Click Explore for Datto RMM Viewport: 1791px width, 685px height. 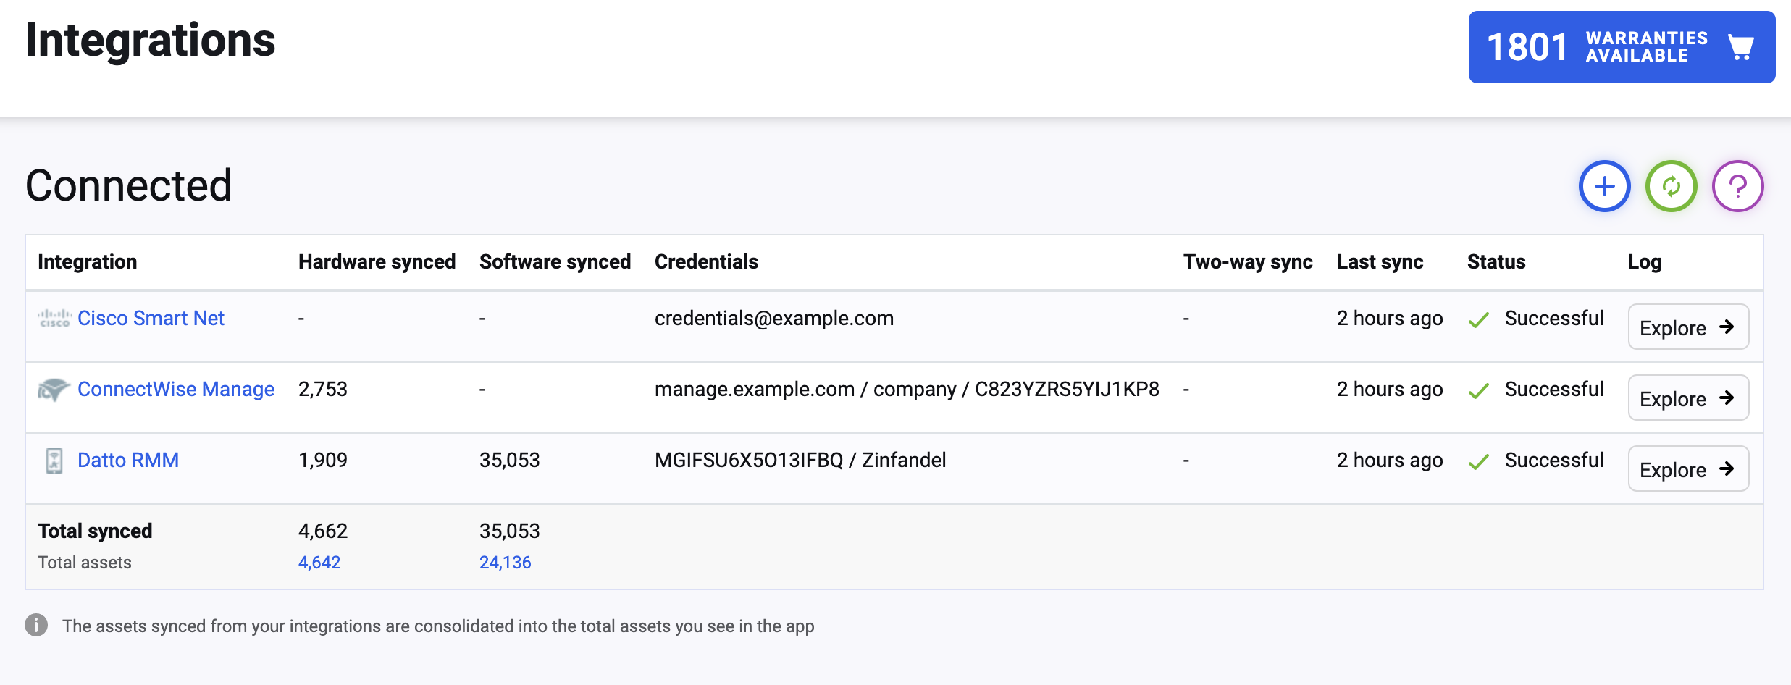1688,468
